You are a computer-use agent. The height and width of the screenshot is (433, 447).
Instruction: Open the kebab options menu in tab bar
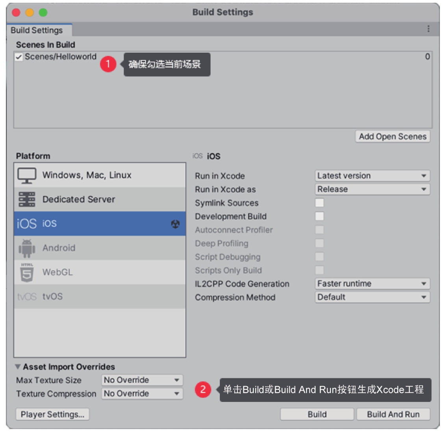pyautogui.click(x=428, y=29)
